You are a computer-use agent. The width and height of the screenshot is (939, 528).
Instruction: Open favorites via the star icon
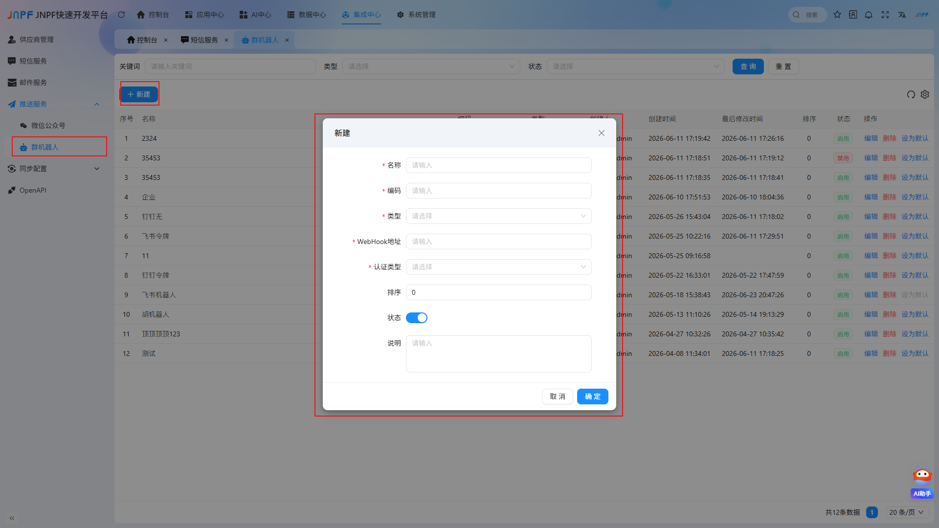(837, 15)
